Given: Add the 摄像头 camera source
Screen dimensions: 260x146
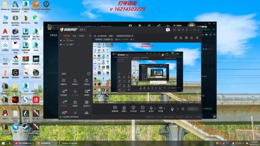Looking at the screenshot, I should (x=124, y=109).
